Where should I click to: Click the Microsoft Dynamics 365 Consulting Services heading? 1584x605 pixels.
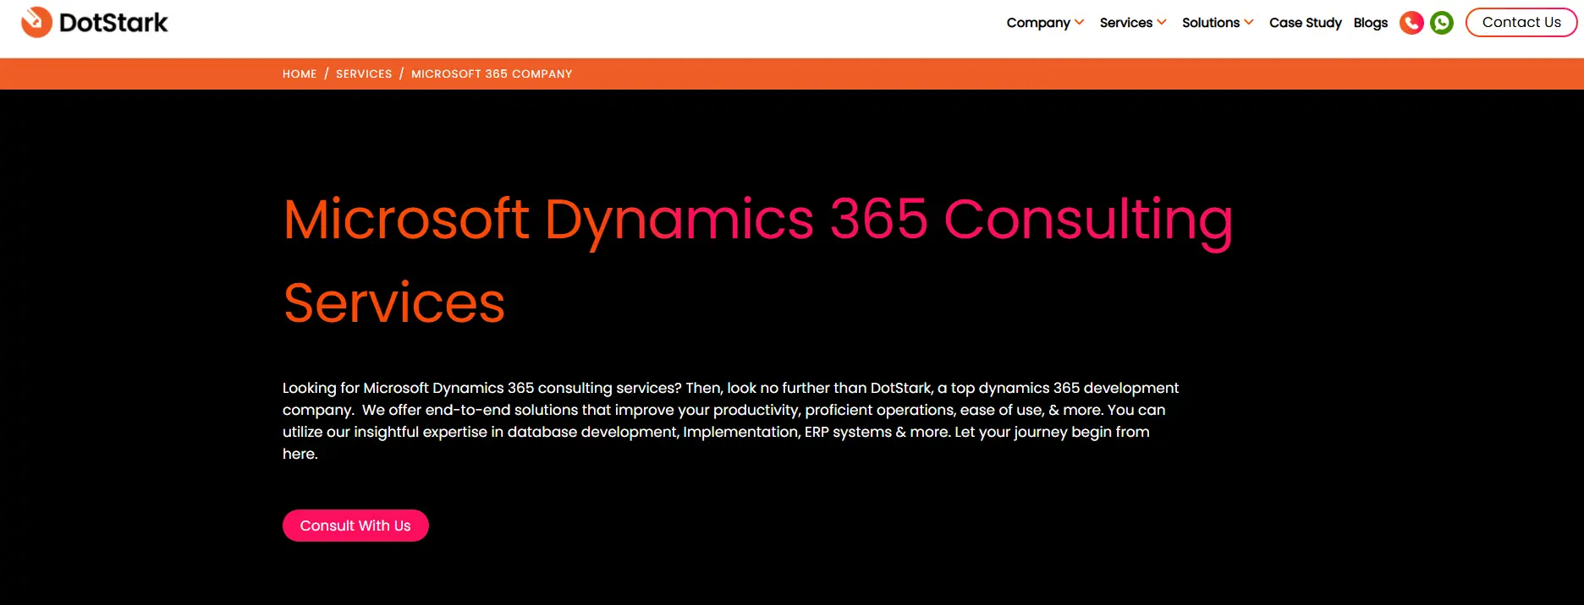tap(757, 260)
